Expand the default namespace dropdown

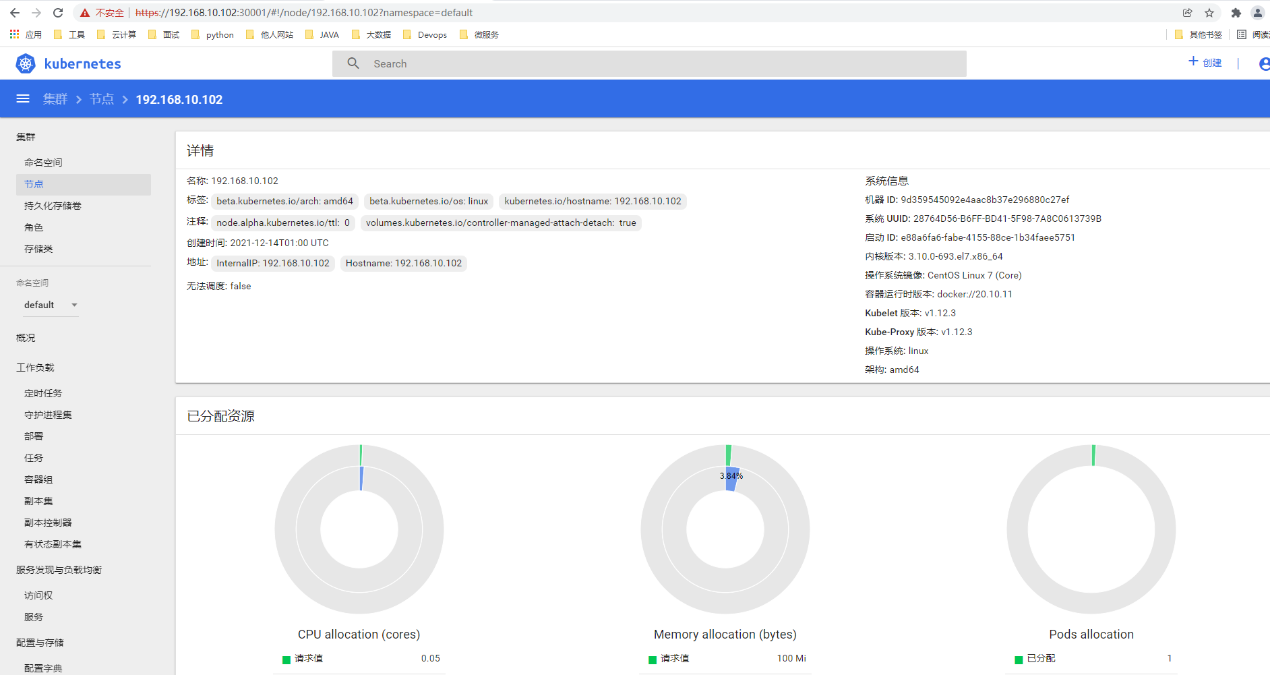(x=51, y=305)
